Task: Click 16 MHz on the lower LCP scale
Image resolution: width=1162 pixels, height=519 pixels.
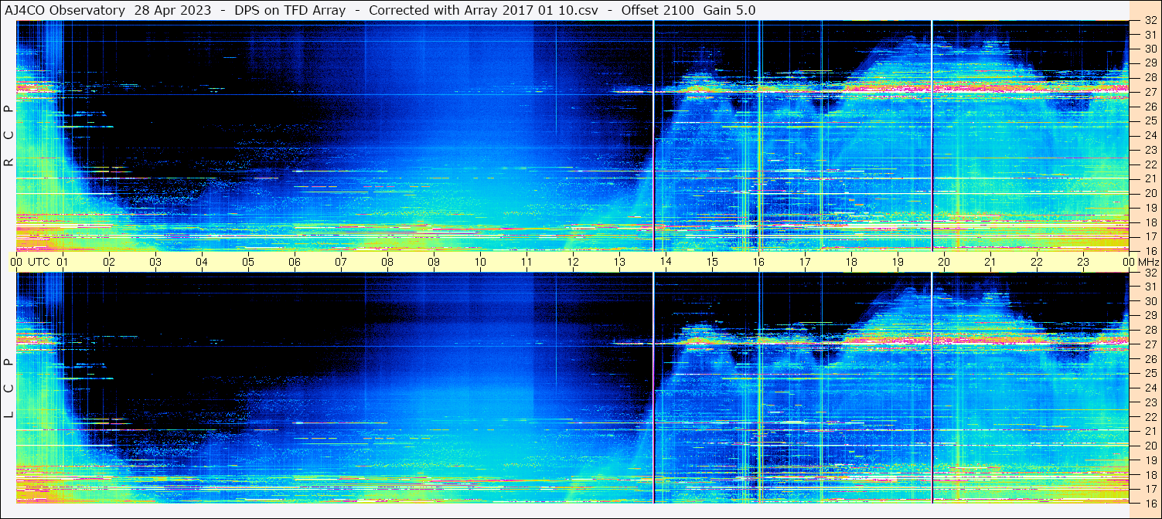Action: 1149,503
